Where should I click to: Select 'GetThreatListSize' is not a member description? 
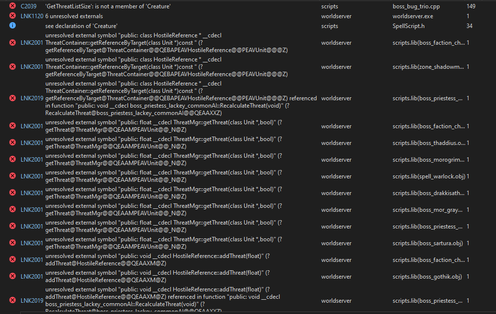(108, 6)
